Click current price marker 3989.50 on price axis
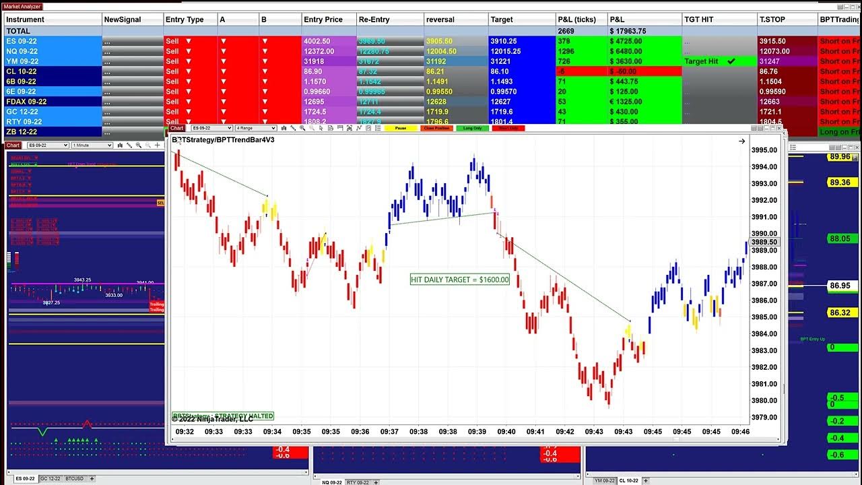The image size is (862, 485). [764, 242]
